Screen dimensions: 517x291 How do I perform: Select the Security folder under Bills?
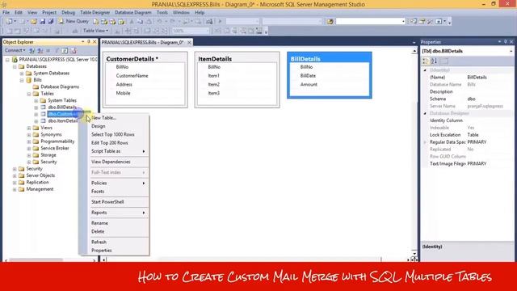[48, 162]
